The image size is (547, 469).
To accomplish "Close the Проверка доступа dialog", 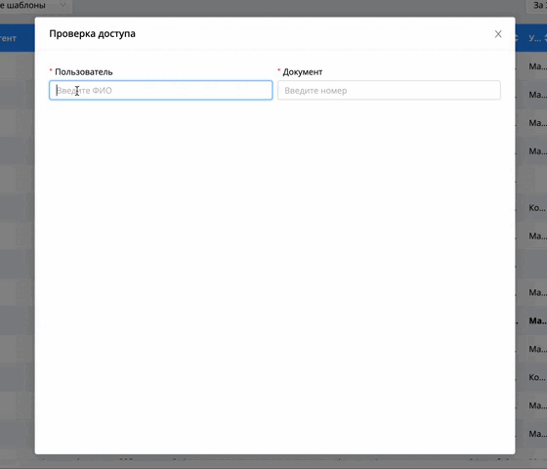I will 498,34.
